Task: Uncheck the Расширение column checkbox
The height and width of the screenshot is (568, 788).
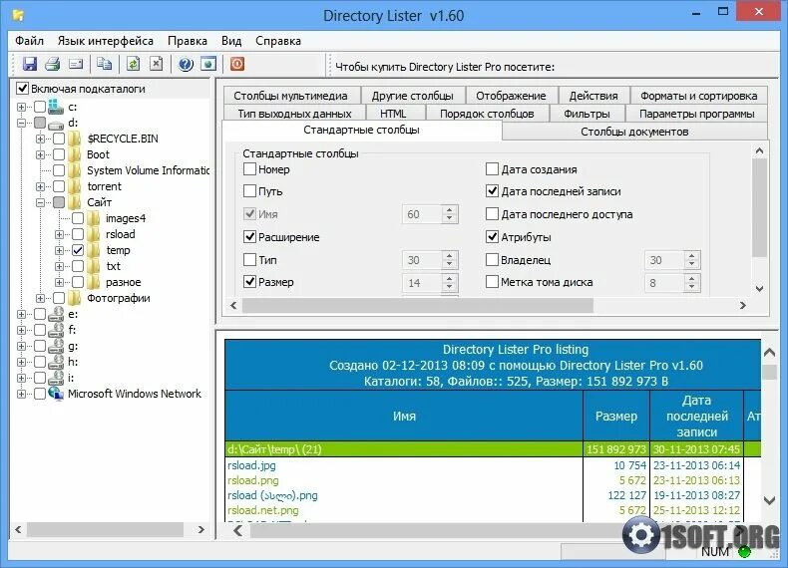Action: pyautogui.click(x=249, y=236)
